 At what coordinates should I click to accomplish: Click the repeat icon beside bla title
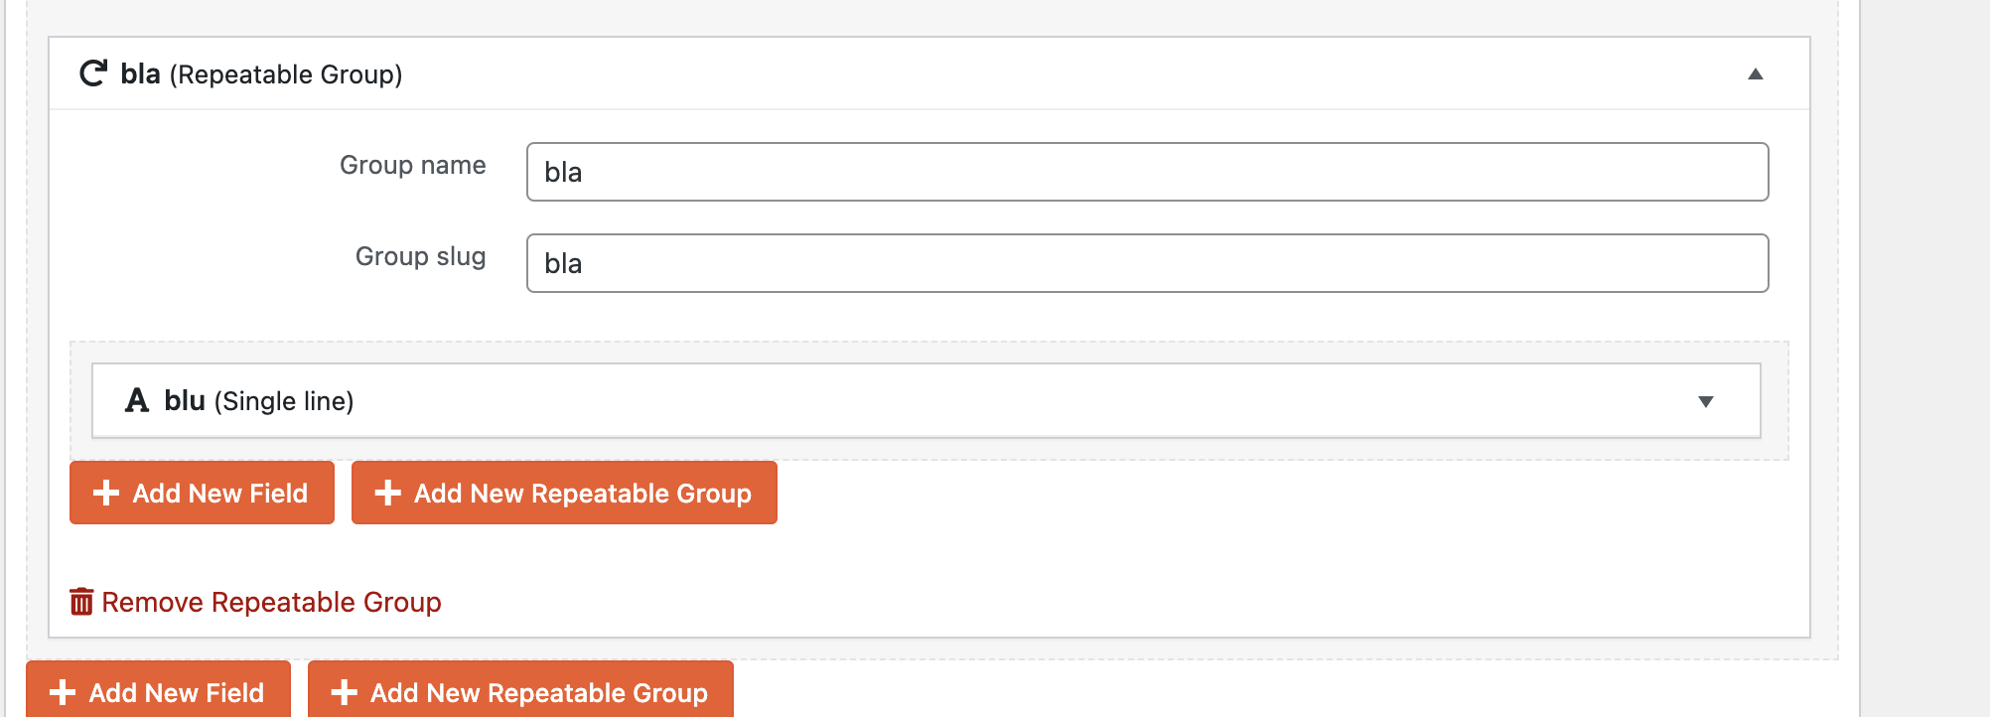pos(93,73)
